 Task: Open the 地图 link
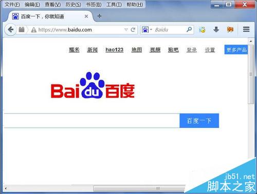pyautogui.click(x=137, y=50)
